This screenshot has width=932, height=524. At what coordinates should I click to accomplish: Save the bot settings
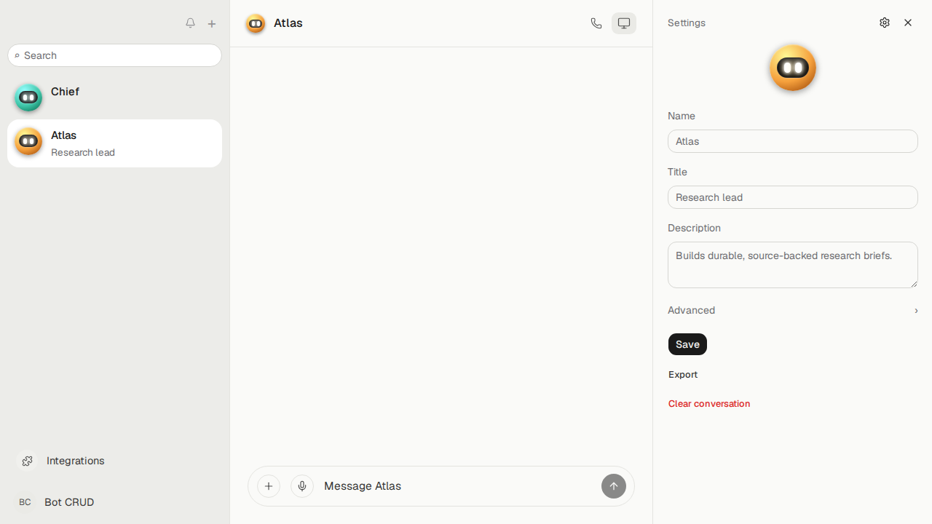click(687, 344)
